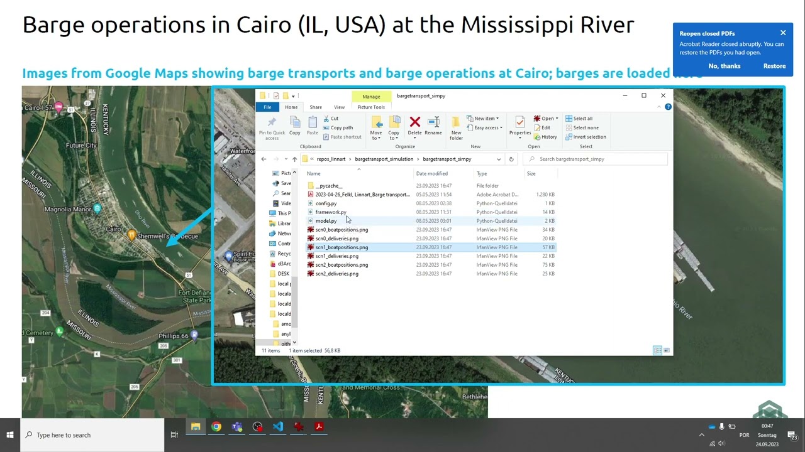Open Google Chrome from the taskbar

tap(216, 427)
